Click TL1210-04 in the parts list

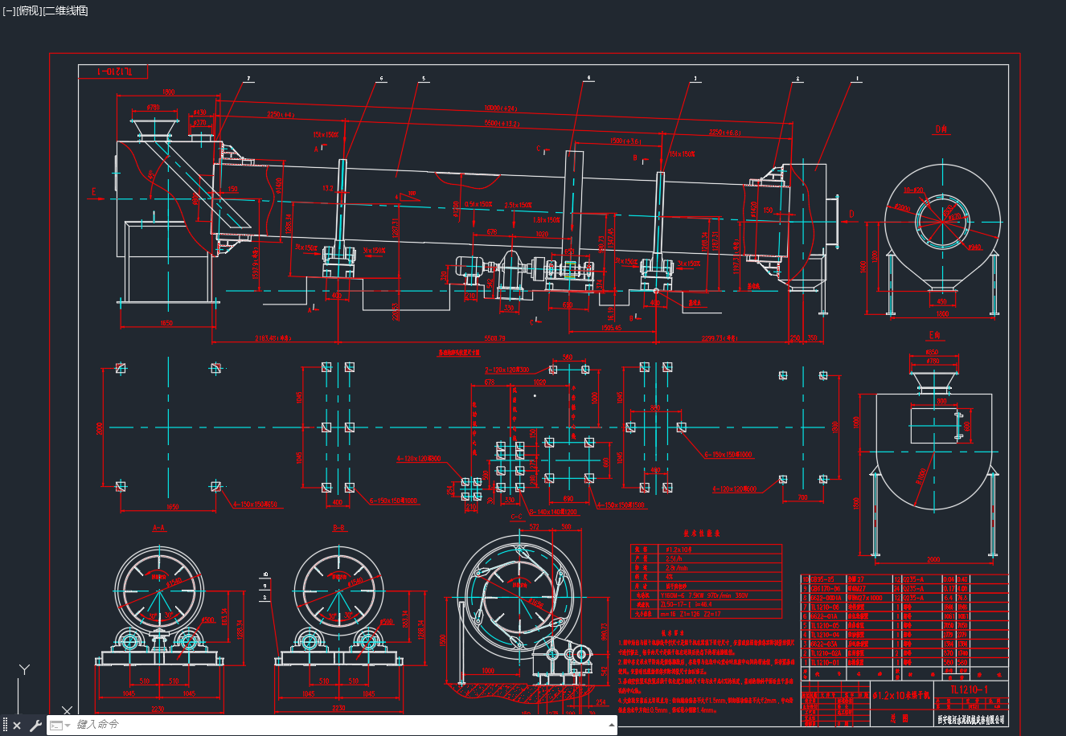[825, 635]
